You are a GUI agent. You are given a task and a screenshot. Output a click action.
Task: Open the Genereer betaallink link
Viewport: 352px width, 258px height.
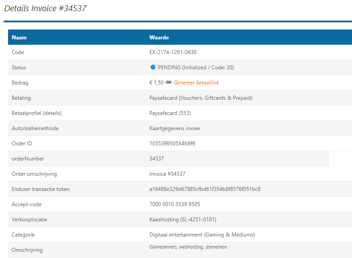[x=196, y=83]
